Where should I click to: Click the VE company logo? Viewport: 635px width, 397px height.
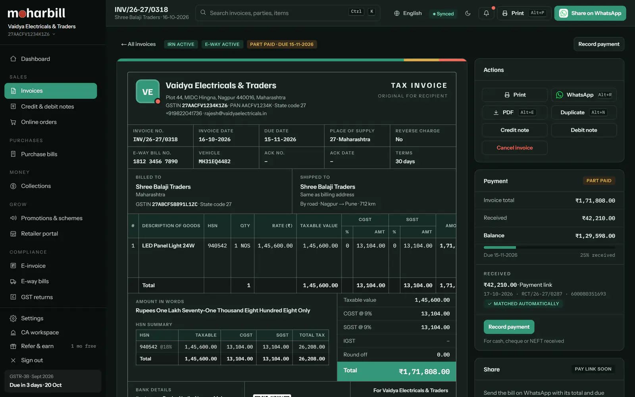[148, 92]
